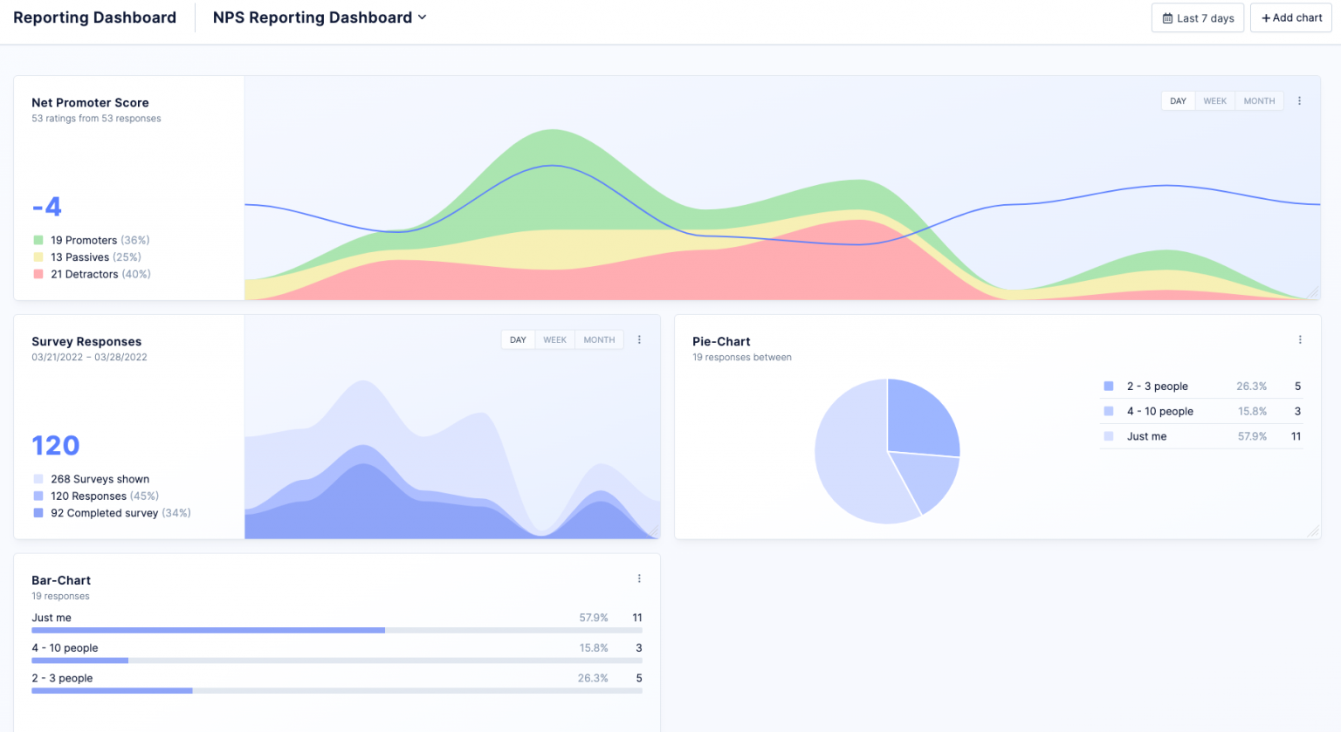Open the Survey Responses chart kebab menu
1341x732 pixels.
639,340
